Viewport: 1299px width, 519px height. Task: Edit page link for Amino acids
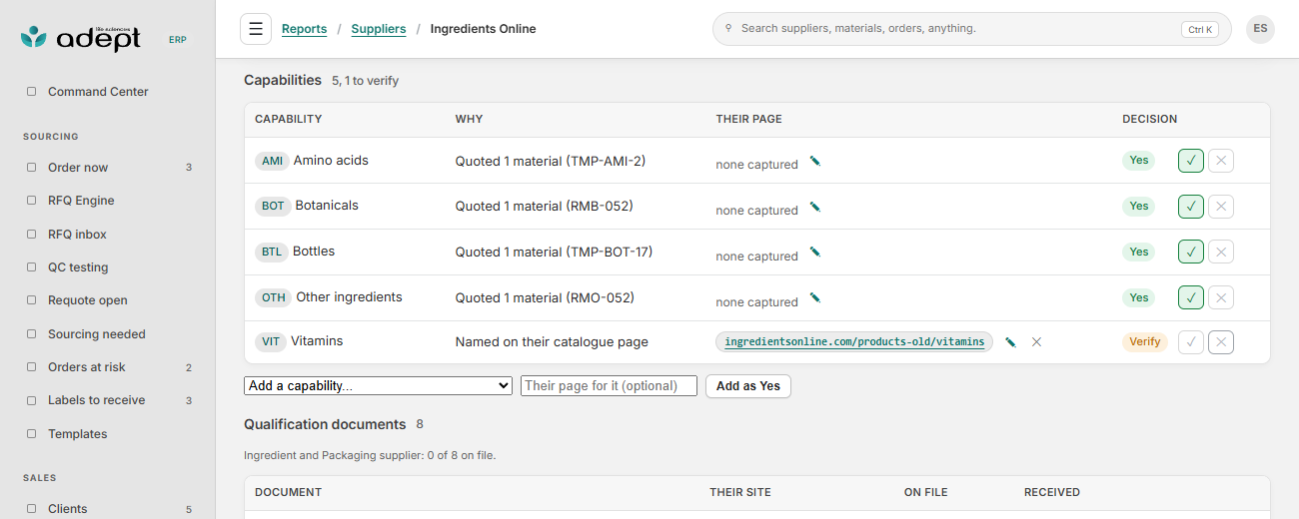click(x=815, y=161)
